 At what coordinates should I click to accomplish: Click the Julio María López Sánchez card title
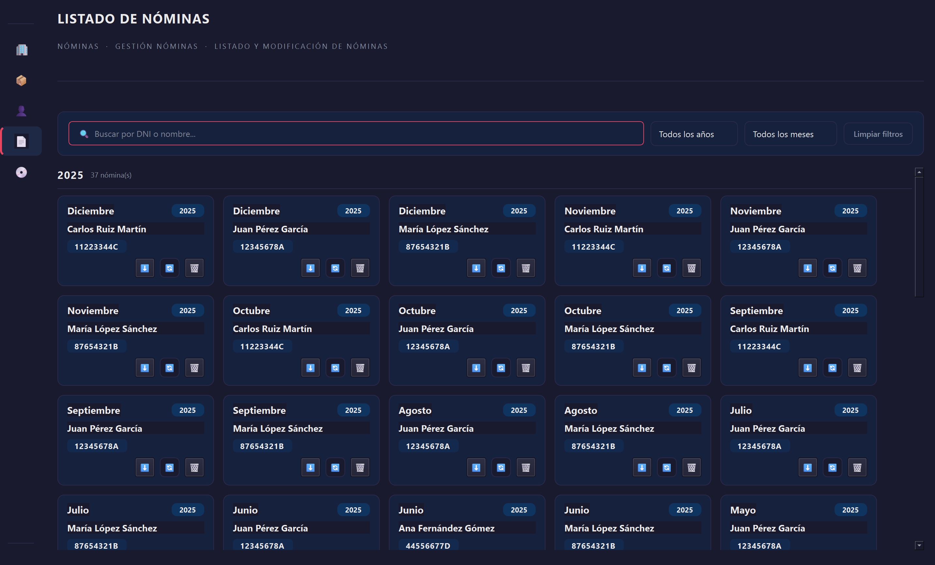pyautogui.click(x=78, y=510)
